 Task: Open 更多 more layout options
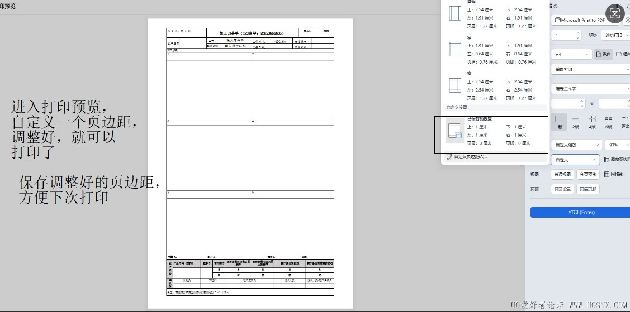coord(625,122)
